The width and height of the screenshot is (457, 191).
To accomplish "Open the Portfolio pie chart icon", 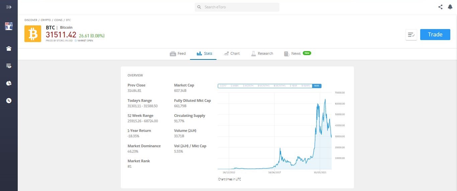I will tap(9, 83).
